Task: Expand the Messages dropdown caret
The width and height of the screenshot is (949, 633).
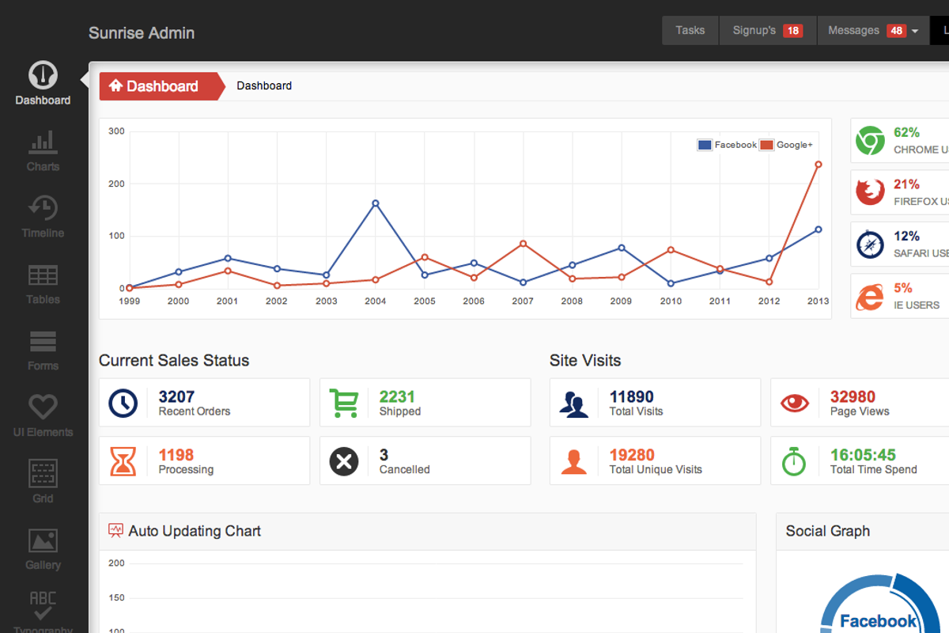Action: tap(915, 32)
